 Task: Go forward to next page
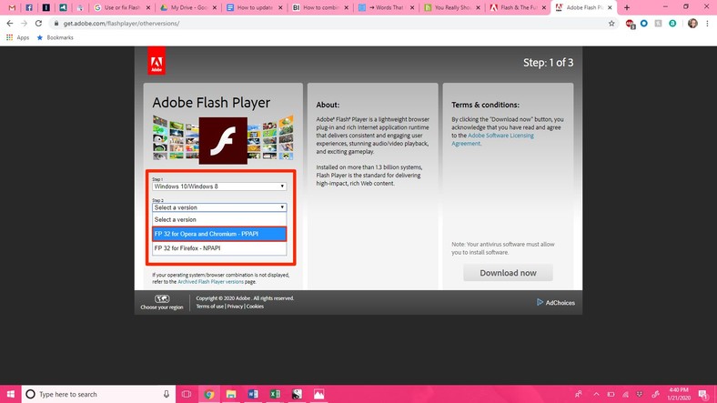(x=25, y=24)
